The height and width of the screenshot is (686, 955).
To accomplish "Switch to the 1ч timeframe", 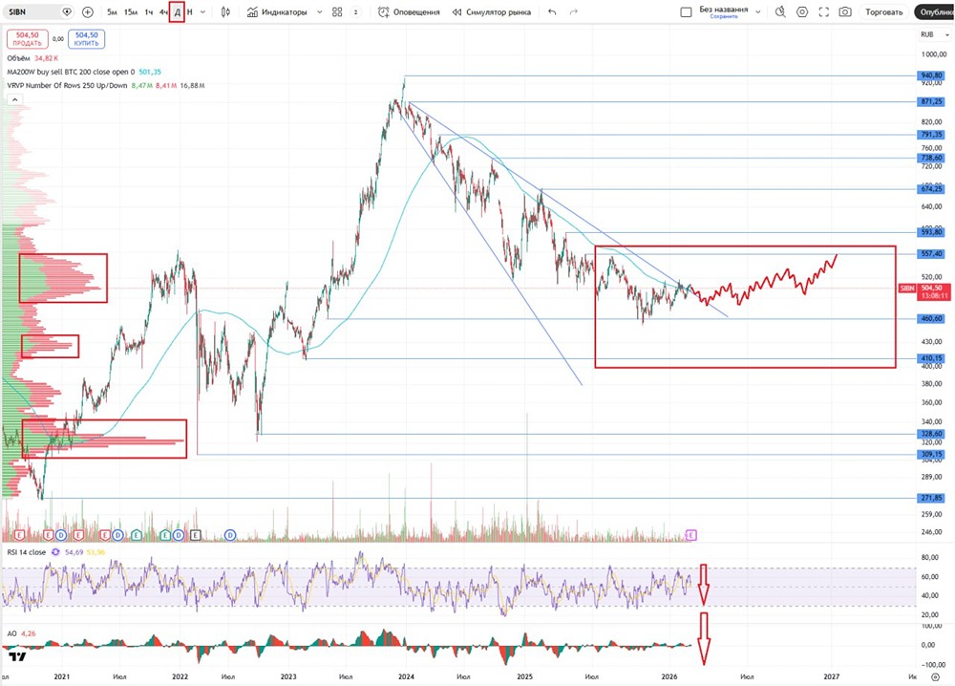I will pos(149,12).
